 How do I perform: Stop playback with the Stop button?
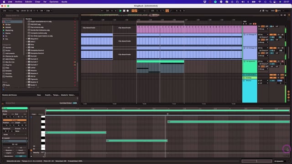pos(124,11)
